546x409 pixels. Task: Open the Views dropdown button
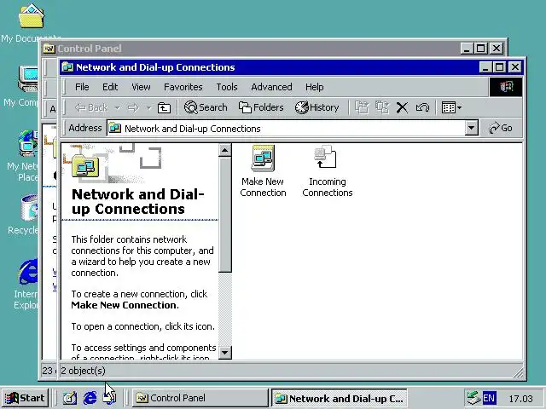(451, 108)
